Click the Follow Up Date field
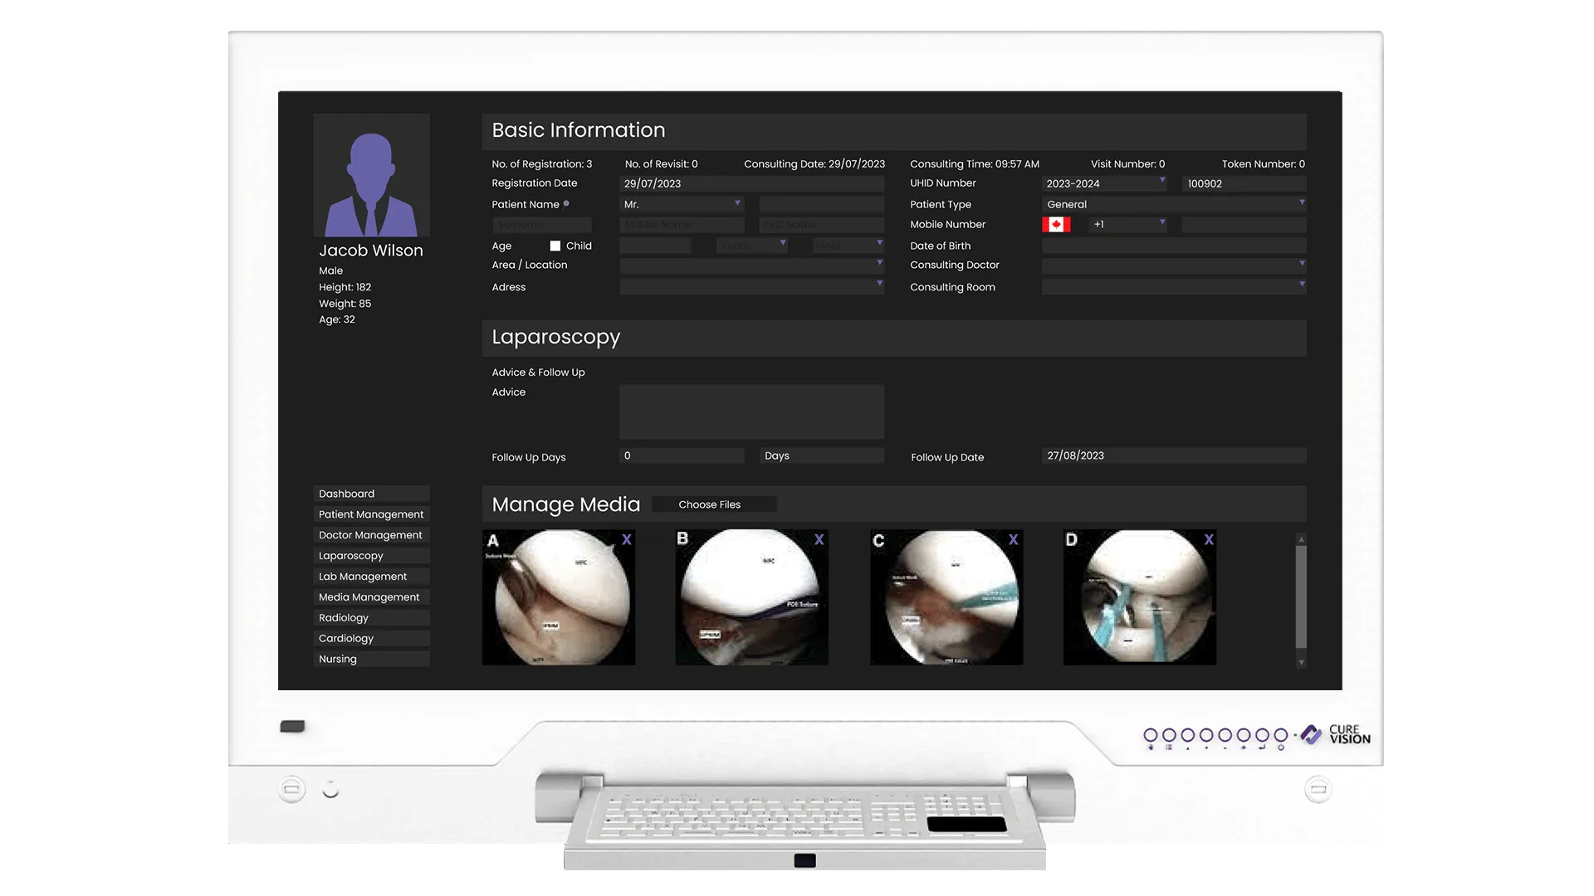 tap(1174, 455)
